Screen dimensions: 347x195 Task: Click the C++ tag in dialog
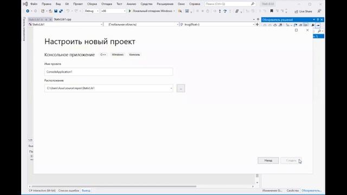click(103, 55)
